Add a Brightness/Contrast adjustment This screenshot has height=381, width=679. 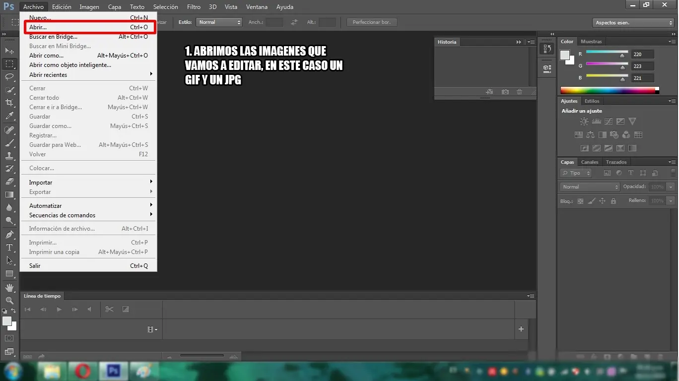click(x=584, y=121)
